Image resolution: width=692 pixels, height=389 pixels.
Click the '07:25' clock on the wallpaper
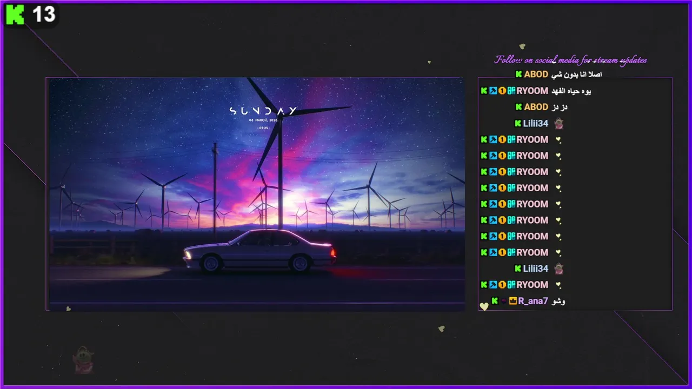point(263,128)
